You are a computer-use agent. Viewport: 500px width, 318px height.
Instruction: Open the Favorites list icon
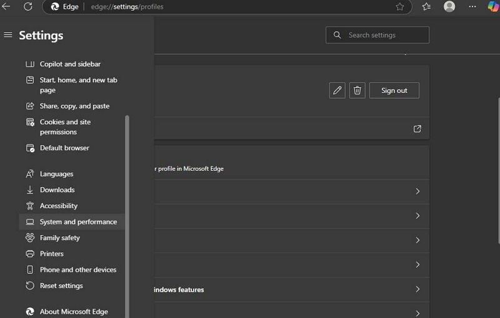[x=426, y=6]
